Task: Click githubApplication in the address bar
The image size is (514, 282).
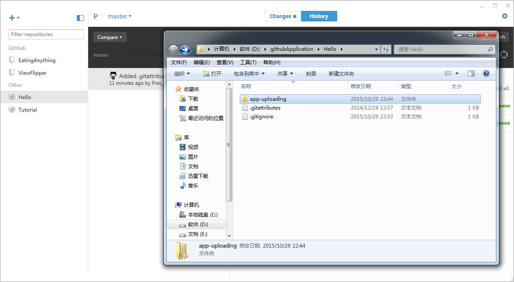Action: [x=292, y=49]
